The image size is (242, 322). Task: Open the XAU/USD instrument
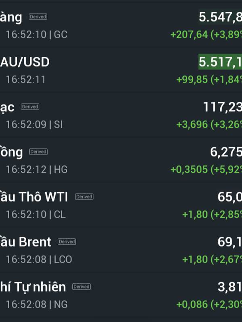click(x=25, y=62)
